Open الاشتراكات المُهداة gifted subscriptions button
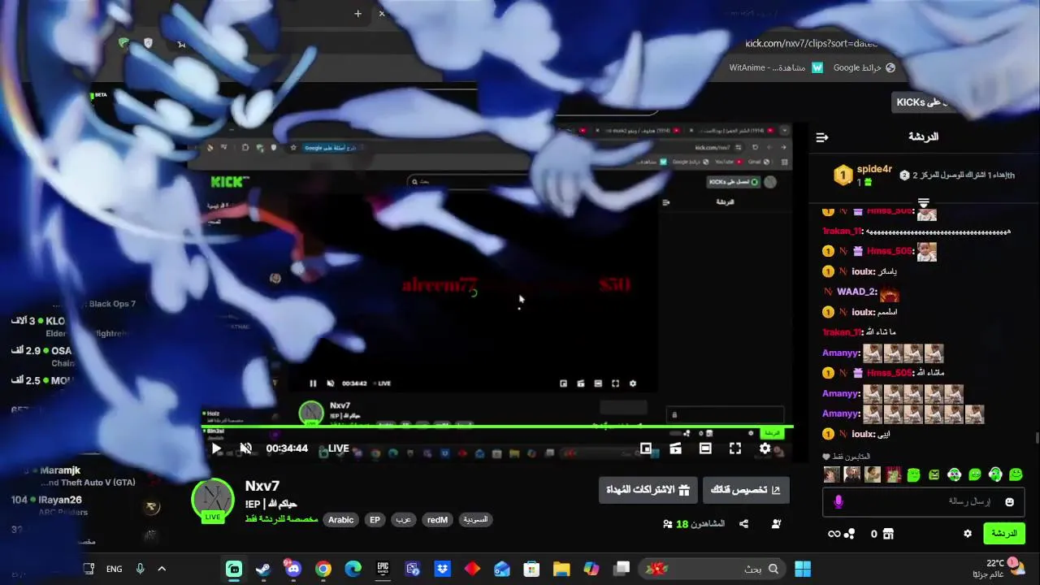This screenshot has height=585, width=1040. tap(648, 490)
